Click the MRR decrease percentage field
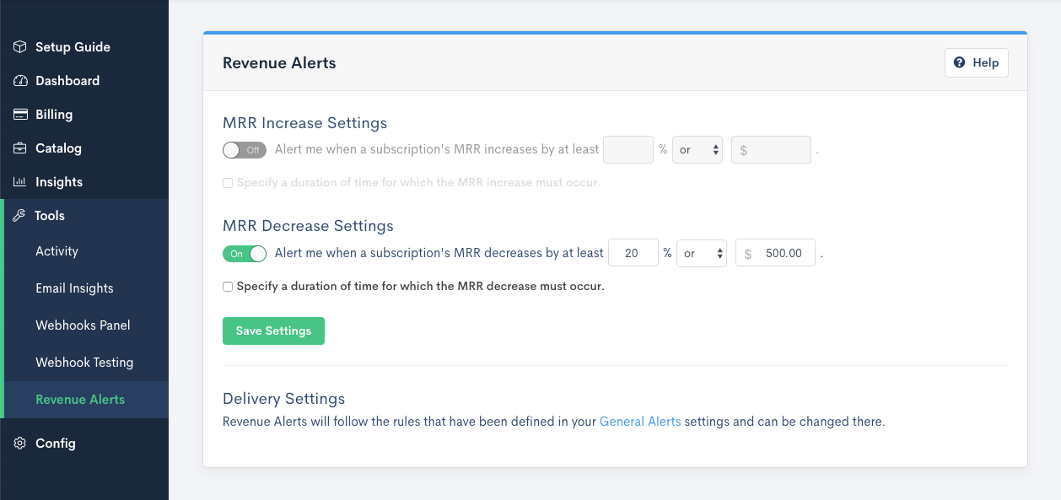The image size is (1061, 500). coord(633,254)
